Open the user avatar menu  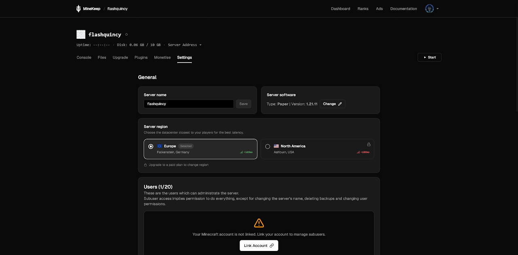429,8
